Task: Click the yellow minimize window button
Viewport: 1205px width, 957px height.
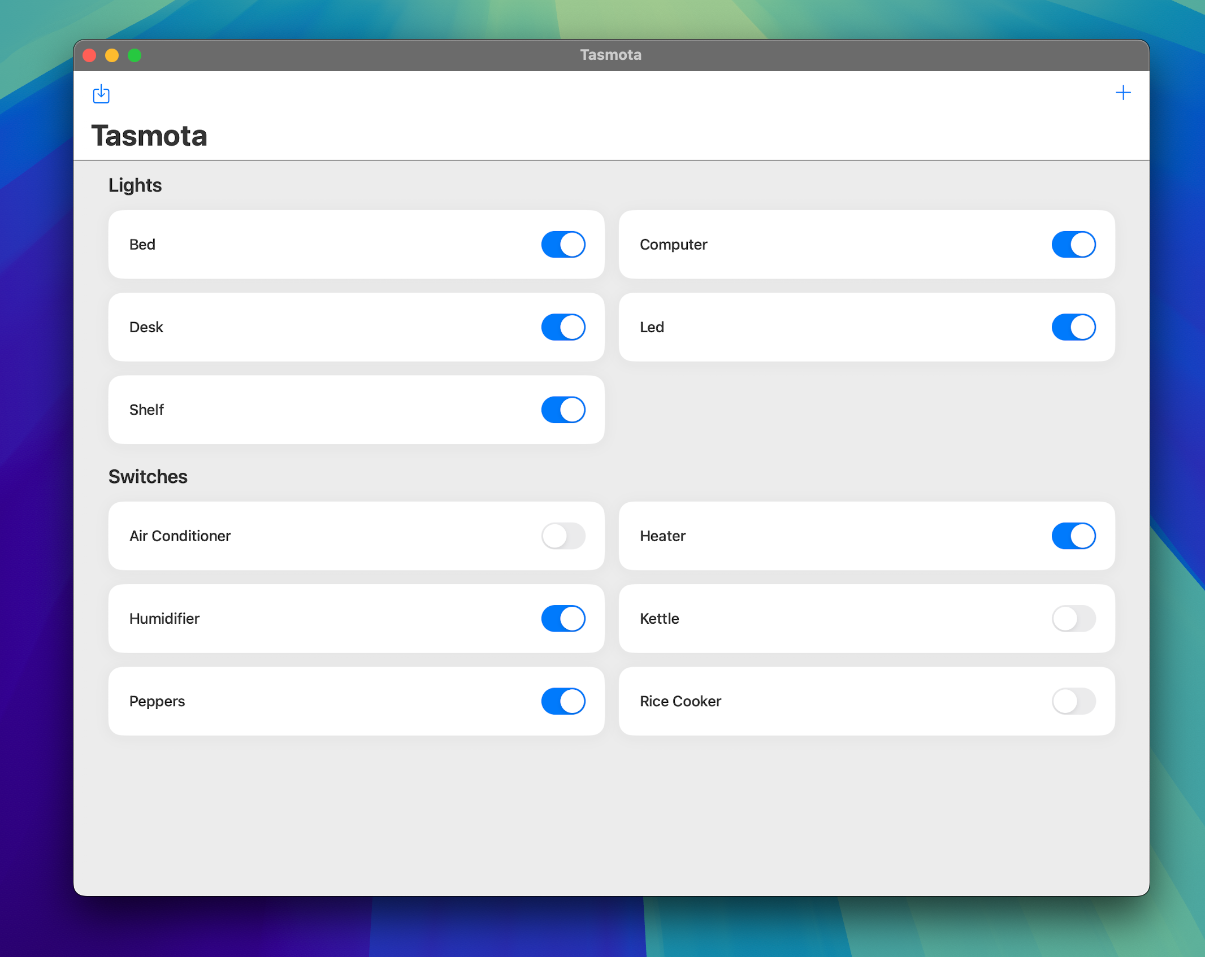Action: point(112,55)
